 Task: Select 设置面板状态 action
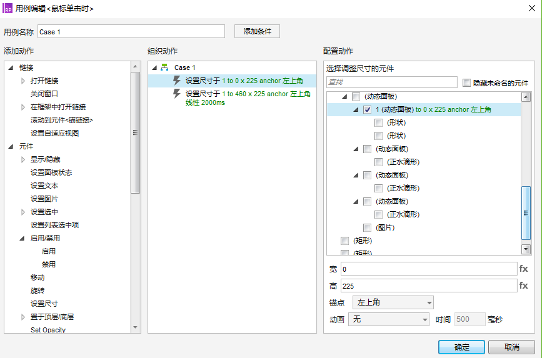click(x=51, y=172)
